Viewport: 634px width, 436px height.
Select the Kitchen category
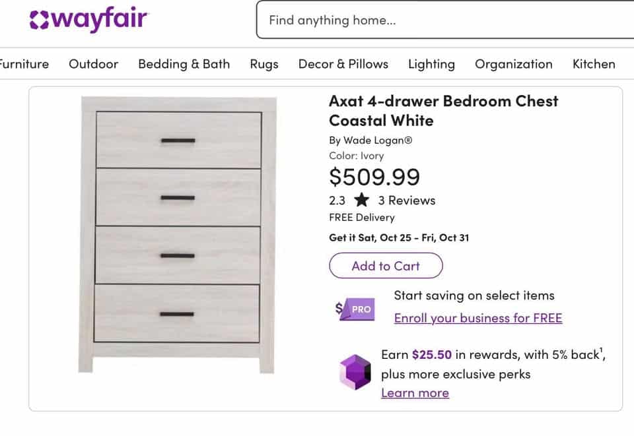593,64
